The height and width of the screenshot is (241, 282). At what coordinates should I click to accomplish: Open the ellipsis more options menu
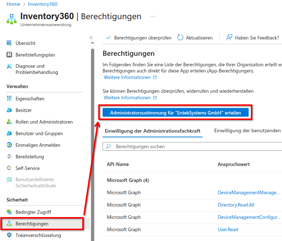point(153,17)
